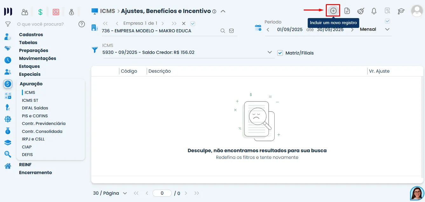Uncheck the checkbox above the period dropdown
The width and height of the screenshot is (425, 202).
(387, 21)
